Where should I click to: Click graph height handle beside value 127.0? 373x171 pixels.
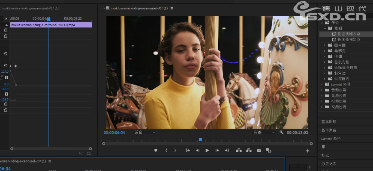click(x=6, y=77)
